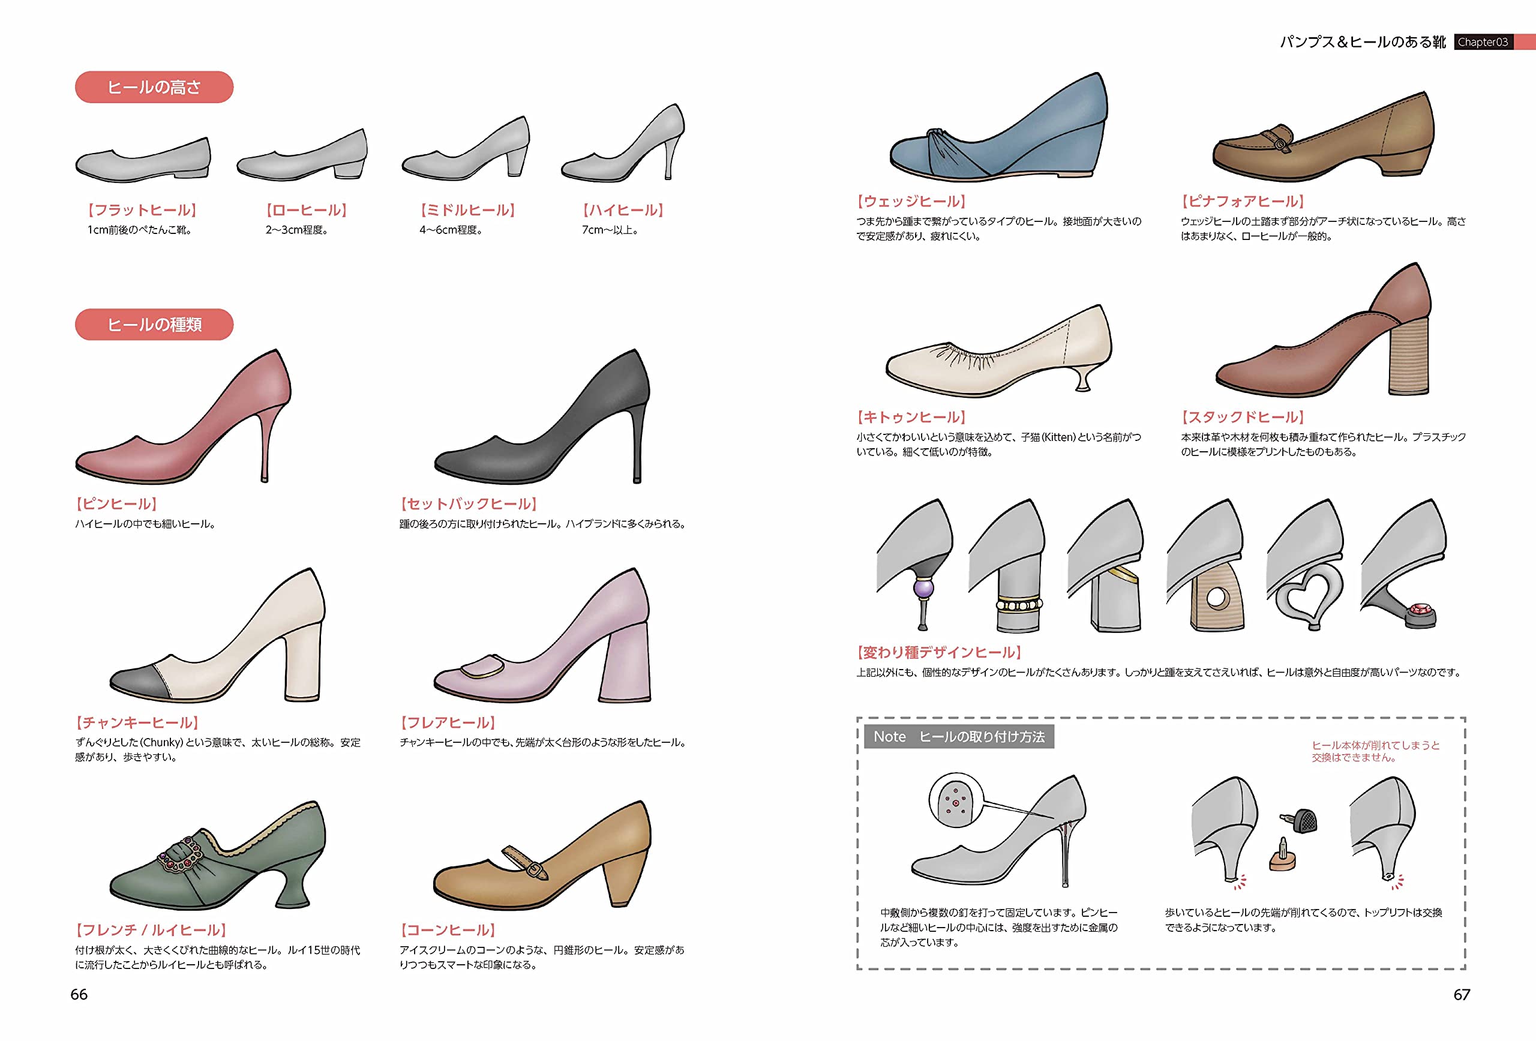Screen dimensions: 1536x1041
Task: Expand the ヒールの種類 section header
Action: (154, 324)
